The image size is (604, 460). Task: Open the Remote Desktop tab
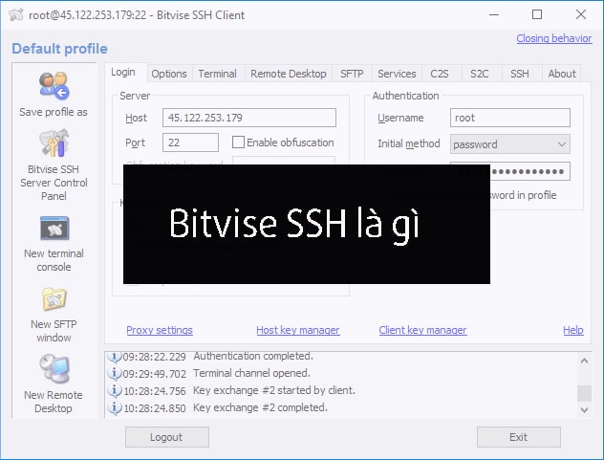pos(288,74)
